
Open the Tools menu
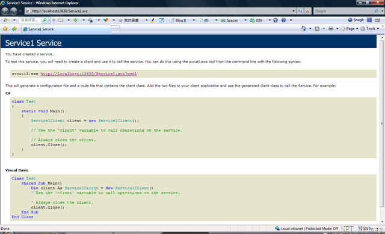pos(370,28)
